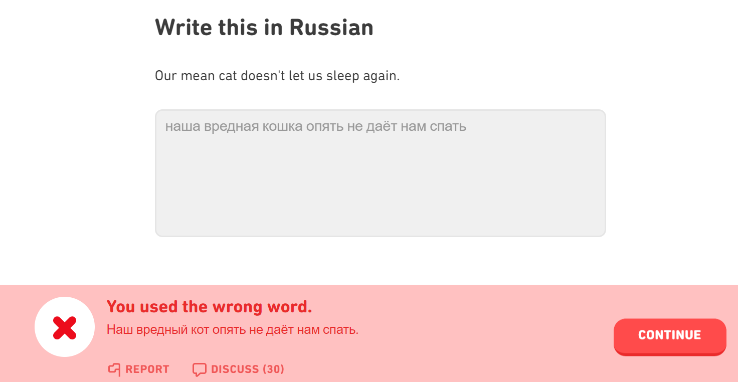The height and width of the screenshot is (382, 738).
Task: Open the REPORT link
Action: pyautogui.click(x=145, y=369)
